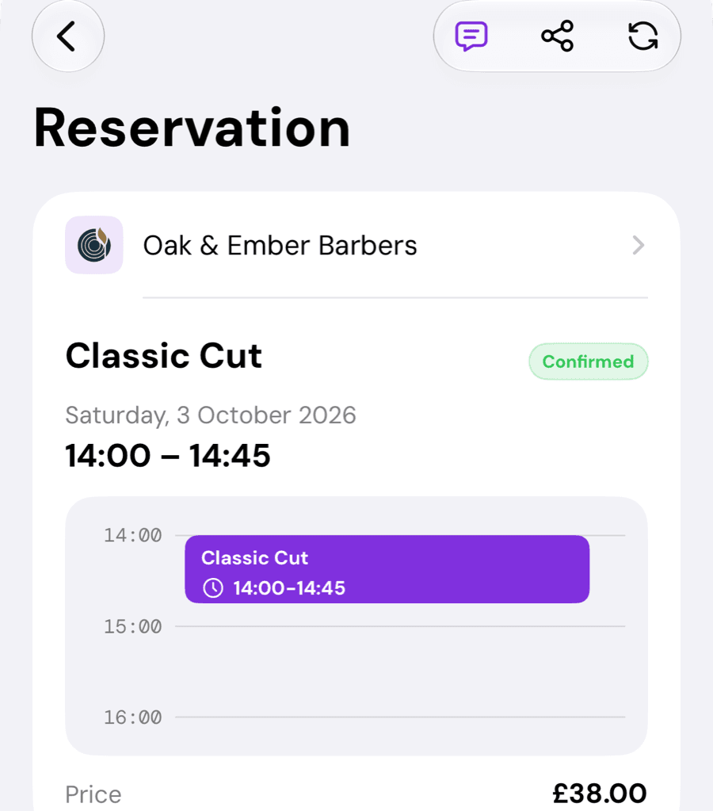Click the Reservation page title

click(x=192, y=127)
